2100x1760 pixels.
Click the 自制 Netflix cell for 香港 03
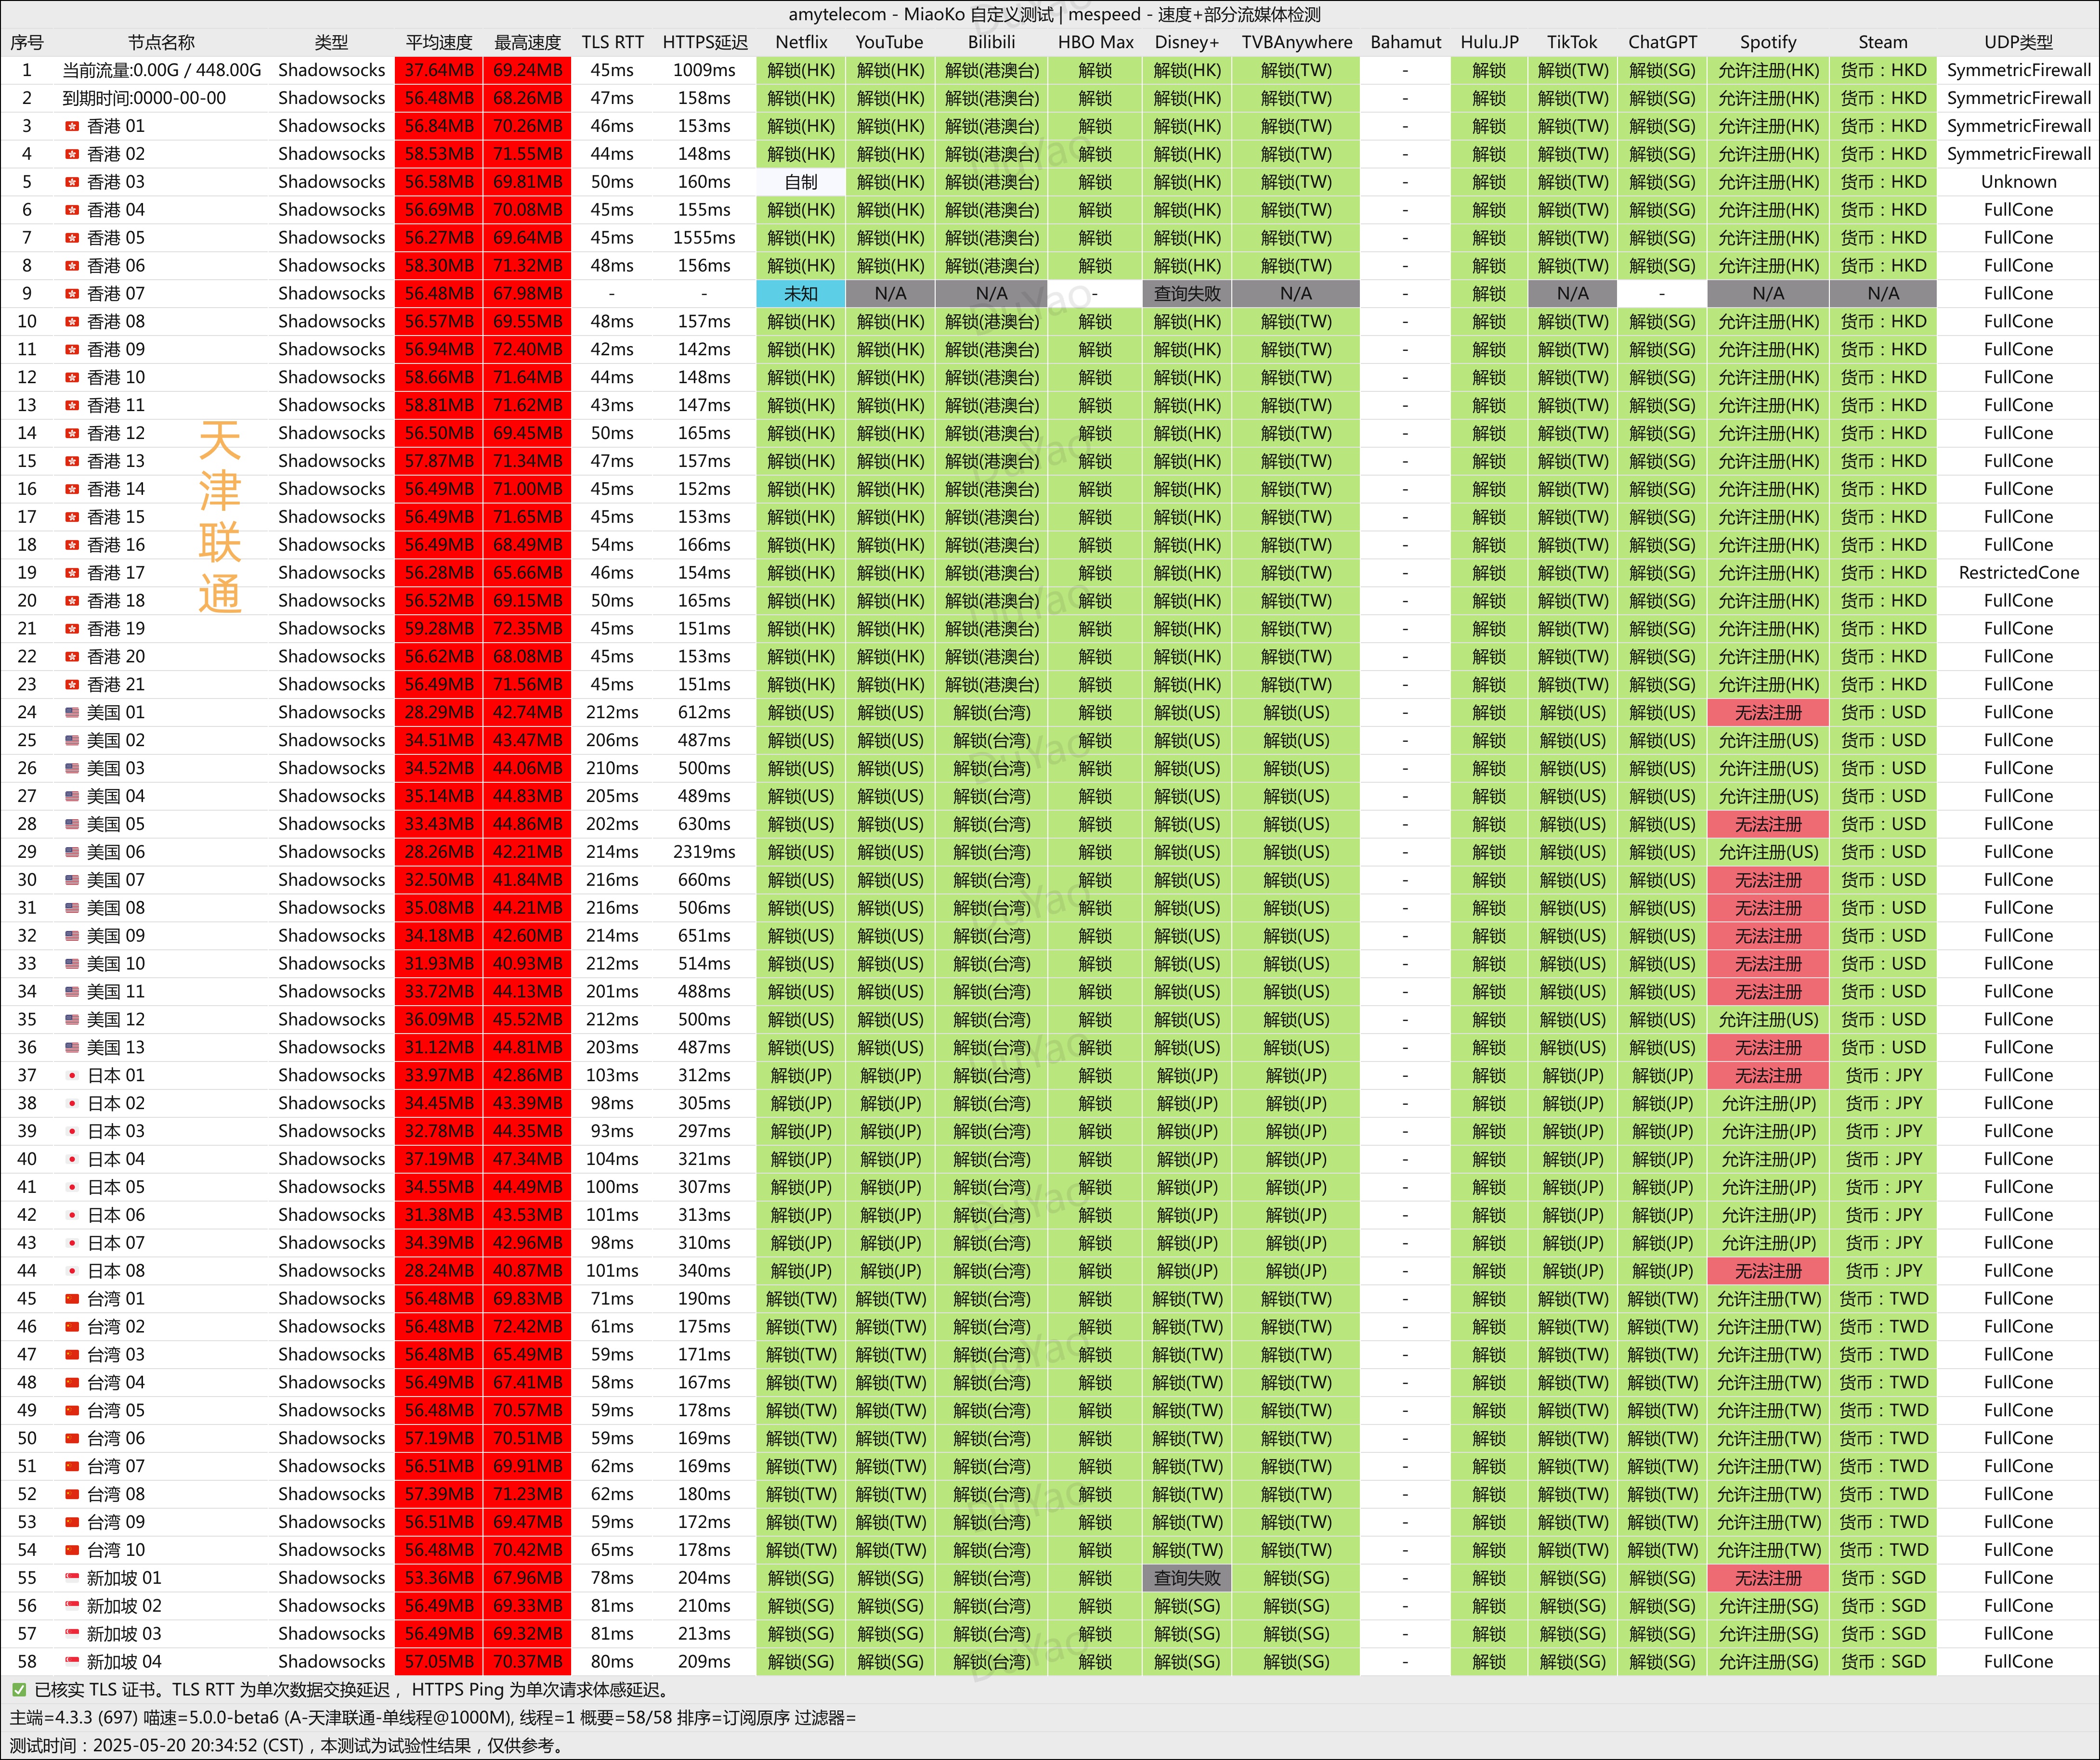pyautogui.click(x=801, y=182)
